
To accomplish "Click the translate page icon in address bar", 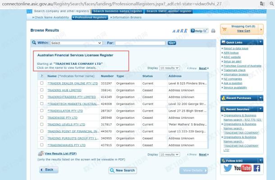I will 262,4.
